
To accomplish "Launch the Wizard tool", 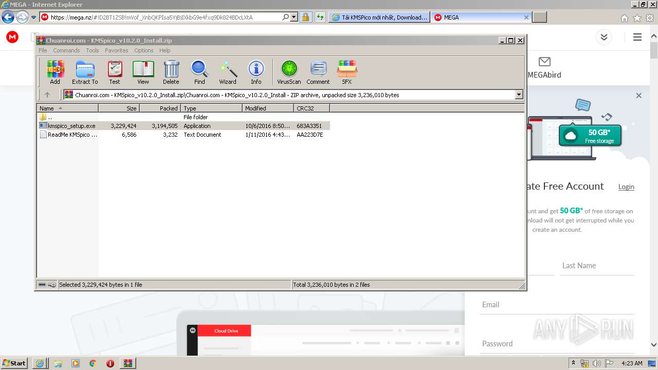I will [x=228, y=72].
